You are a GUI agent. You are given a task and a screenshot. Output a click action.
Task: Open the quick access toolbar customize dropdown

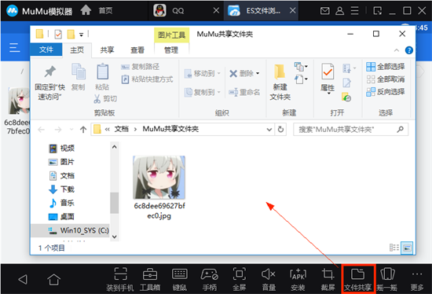coord(81,35)
